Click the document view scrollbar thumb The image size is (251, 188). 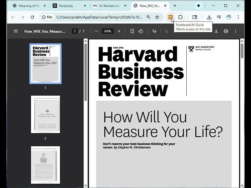pos(242,51)
